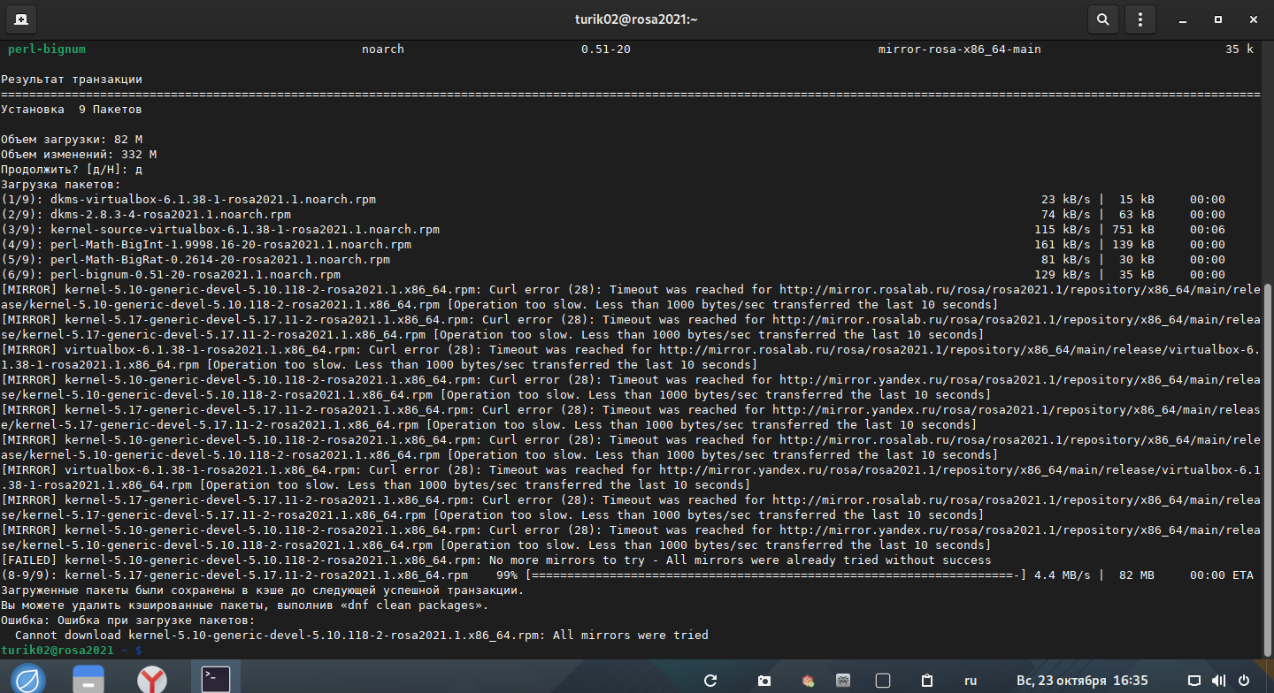Click the 99% download progress bar
This screenshot has width=1274, height=693.
[x=776, y=575]
